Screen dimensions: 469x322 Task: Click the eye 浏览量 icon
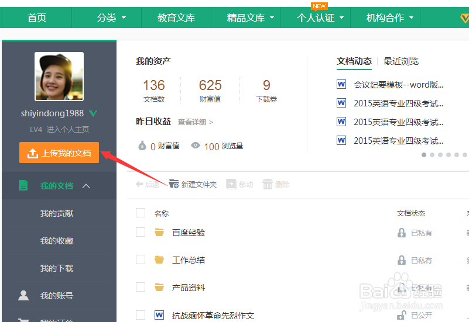196,146
